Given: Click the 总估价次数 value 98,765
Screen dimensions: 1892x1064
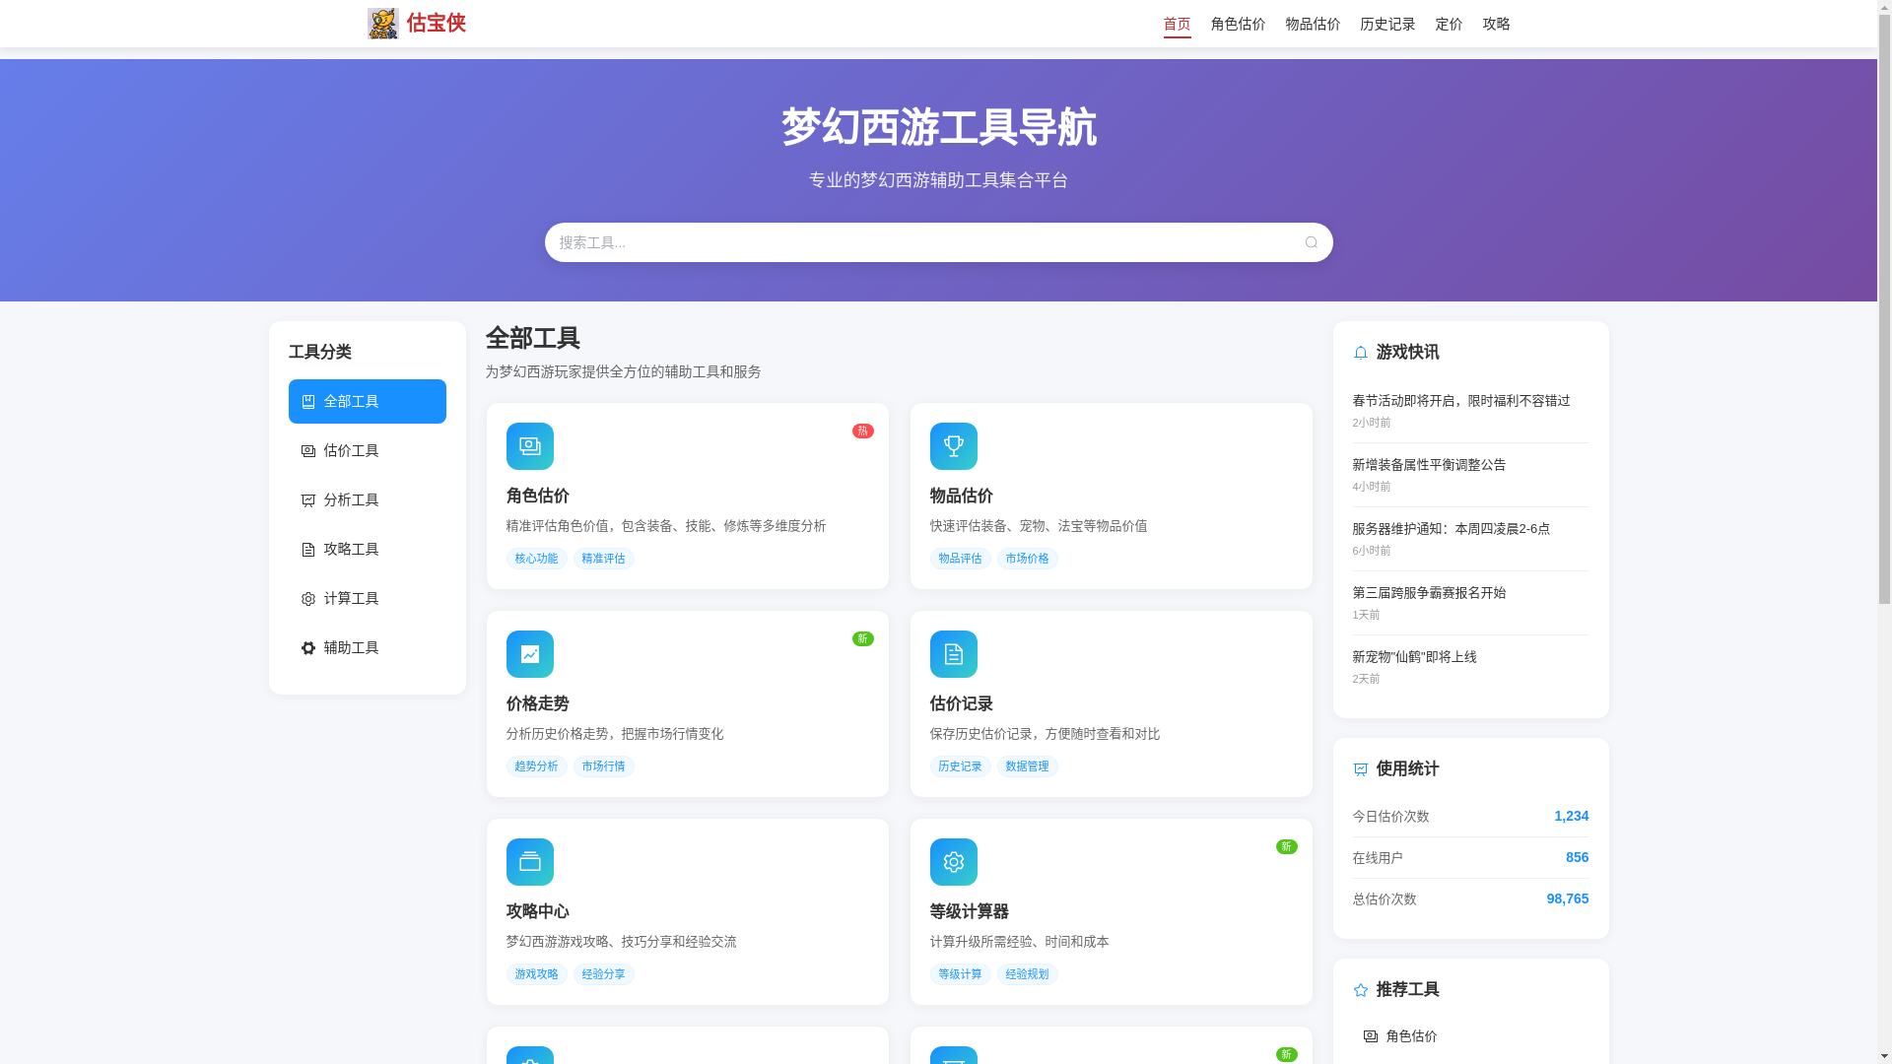Looking at the screenshot, I should click(x=1567, y=898).
